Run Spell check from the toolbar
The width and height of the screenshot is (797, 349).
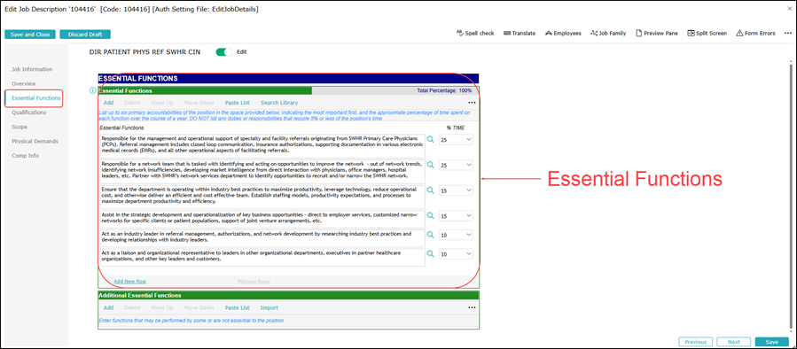click(475, 34)
